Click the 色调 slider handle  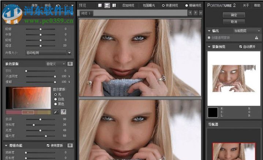tap(40, 119)
